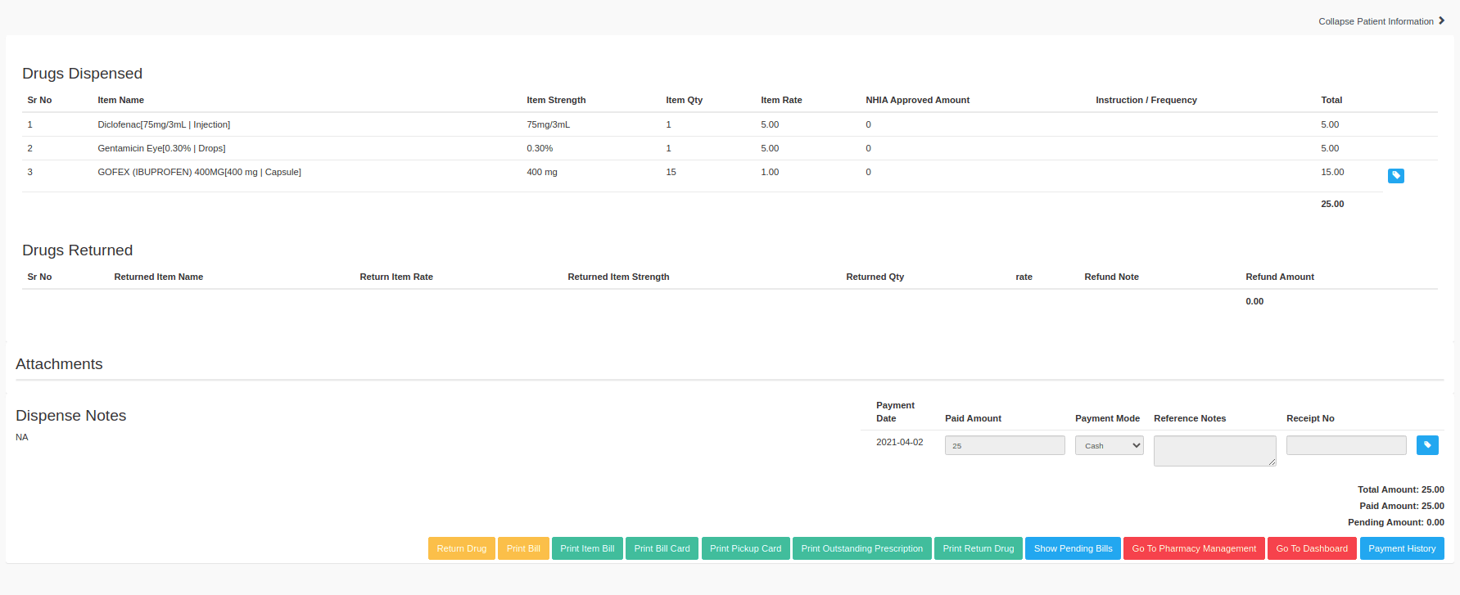Click Print Item Bill button
The width and height of the screenshot is (1460, 595).
(x=587, y=548)
